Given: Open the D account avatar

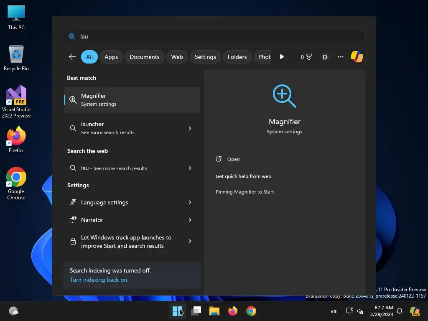Looking at the screenshot, I should (325, 57).
